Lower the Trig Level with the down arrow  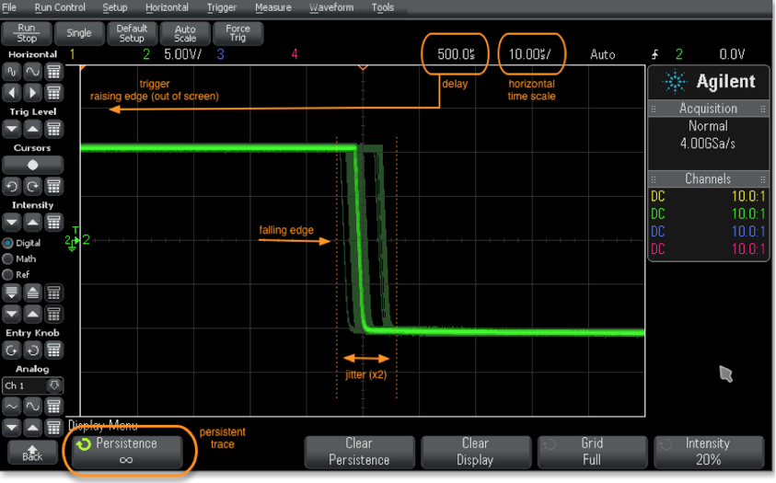pos(11,130)
